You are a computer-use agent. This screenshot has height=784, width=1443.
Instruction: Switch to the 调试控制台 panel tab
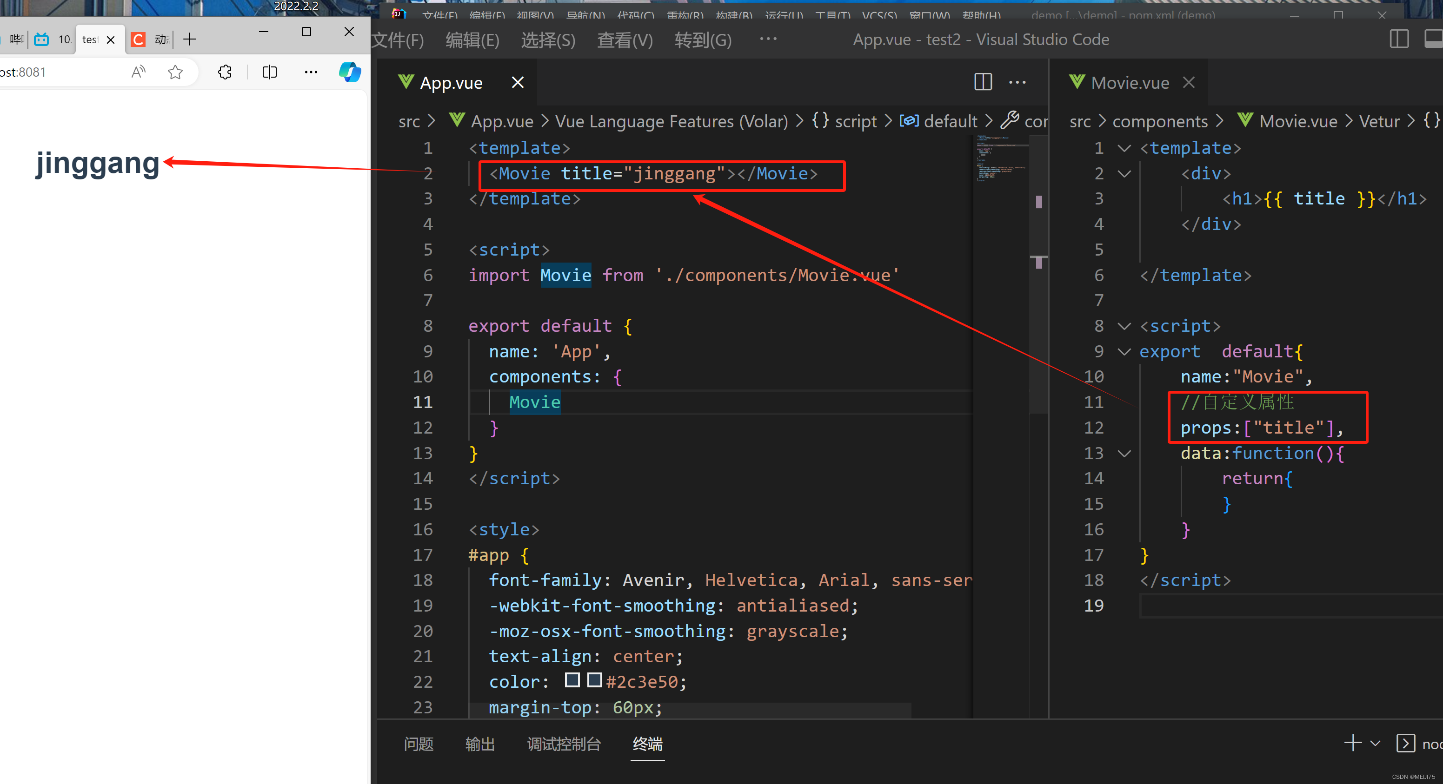(x=564, y=744)
